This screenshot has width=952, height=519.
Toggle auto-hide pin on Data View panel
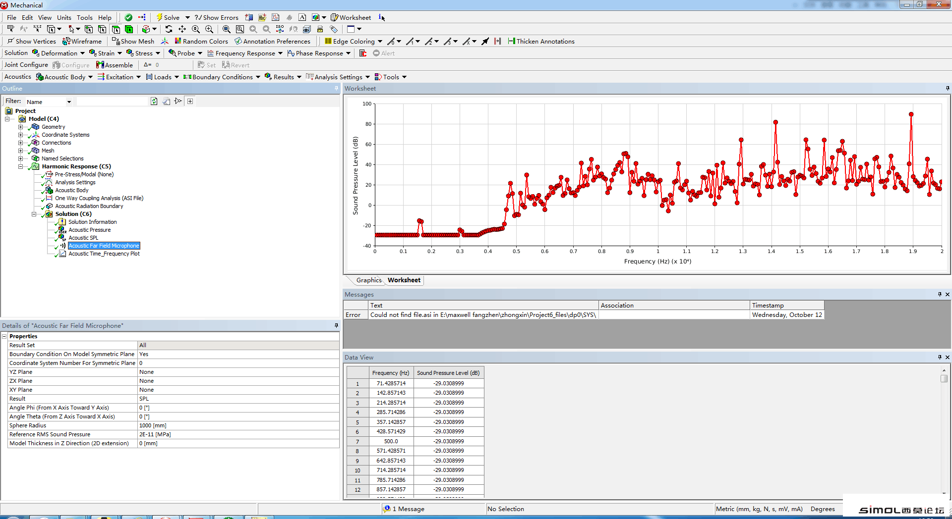tap(940, 357)
